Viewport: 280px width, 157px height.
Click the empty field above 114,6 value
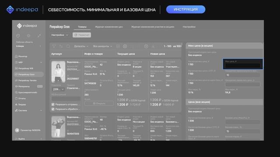(x=243, y=84)
